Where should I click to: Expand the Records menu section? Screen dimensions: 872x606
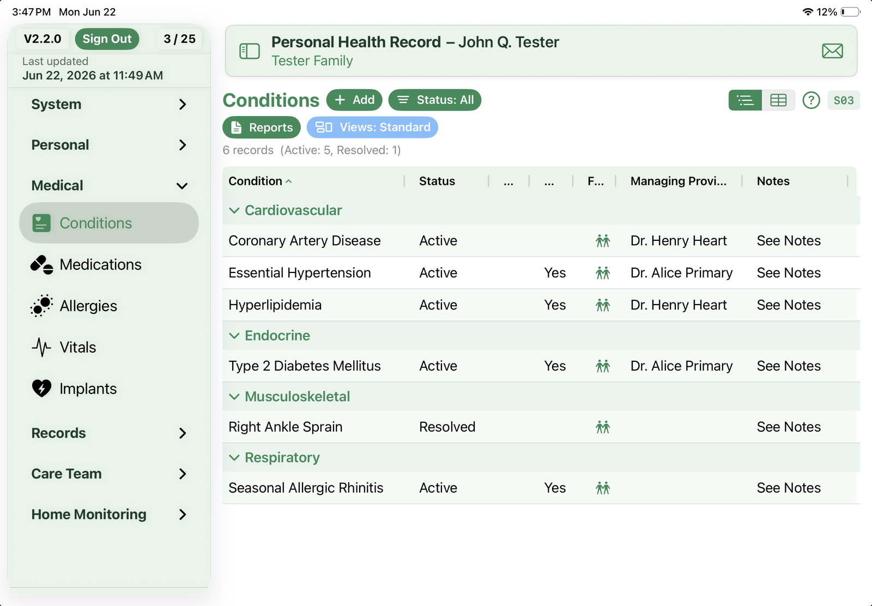(x=109, y=433)
